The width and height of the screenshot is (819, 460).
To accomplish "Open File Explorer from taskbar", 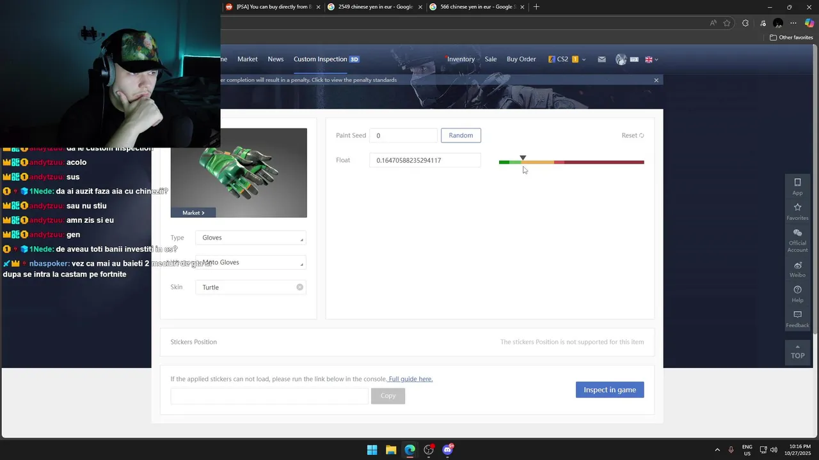I will click(x=391, y=450).
